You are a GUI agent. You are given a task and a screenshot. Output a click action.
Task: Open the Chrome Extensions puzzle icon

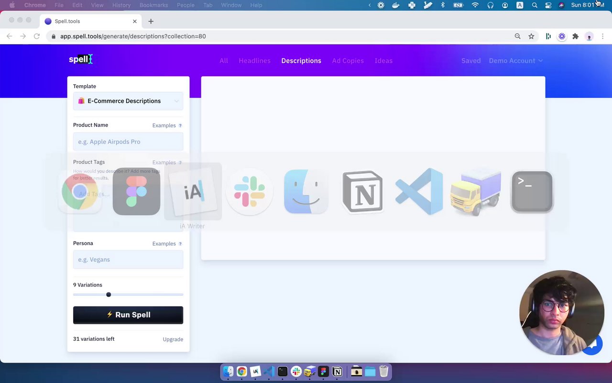(x=576, y=36)
